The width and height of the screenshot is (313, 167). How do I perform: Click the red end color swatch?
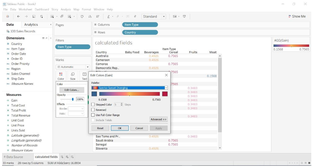pos(165,94)
